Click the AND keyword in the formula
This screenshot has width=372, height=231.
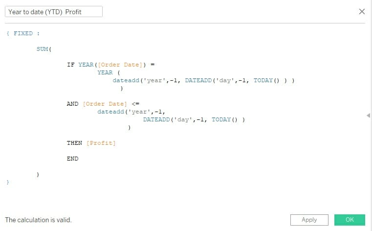[x=72, y=104]
